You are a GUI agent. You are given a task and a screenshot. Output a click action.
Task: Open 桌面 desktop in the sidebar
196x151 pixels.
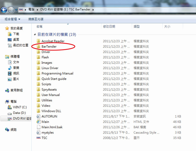13,40
